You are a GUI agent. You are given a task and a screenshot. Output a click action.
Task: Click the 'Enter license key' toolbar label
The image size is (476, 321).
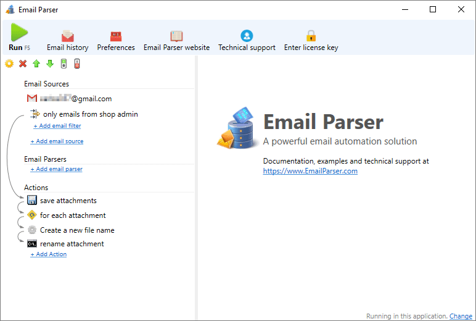pos(311,48)
